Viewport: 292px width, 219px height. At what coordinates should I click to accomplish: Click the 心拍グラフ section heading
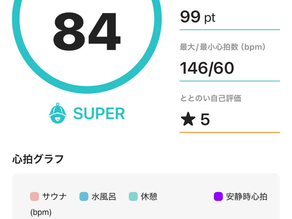point(38,159)
